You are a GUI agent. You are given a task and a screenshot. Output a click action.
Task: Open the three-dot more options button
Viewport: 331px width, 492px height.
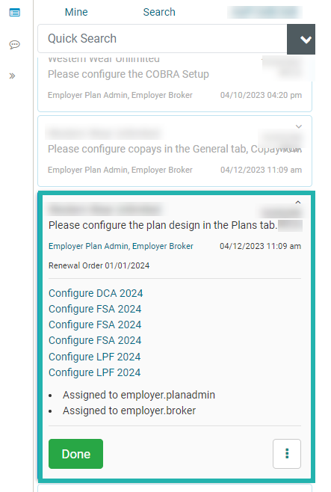tap(287, 454)
